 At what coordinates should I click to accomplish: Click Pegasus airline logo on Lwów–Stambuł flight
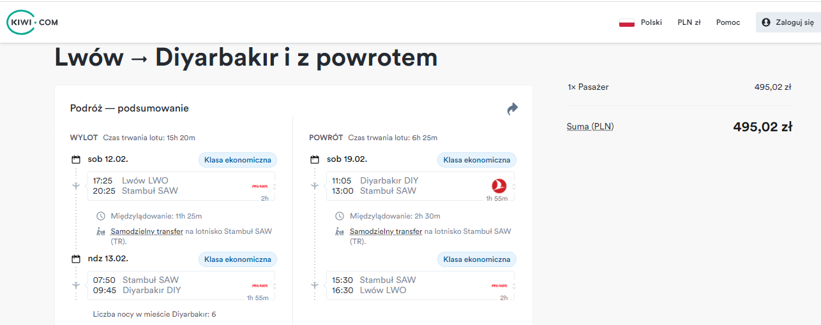(260, 186)
